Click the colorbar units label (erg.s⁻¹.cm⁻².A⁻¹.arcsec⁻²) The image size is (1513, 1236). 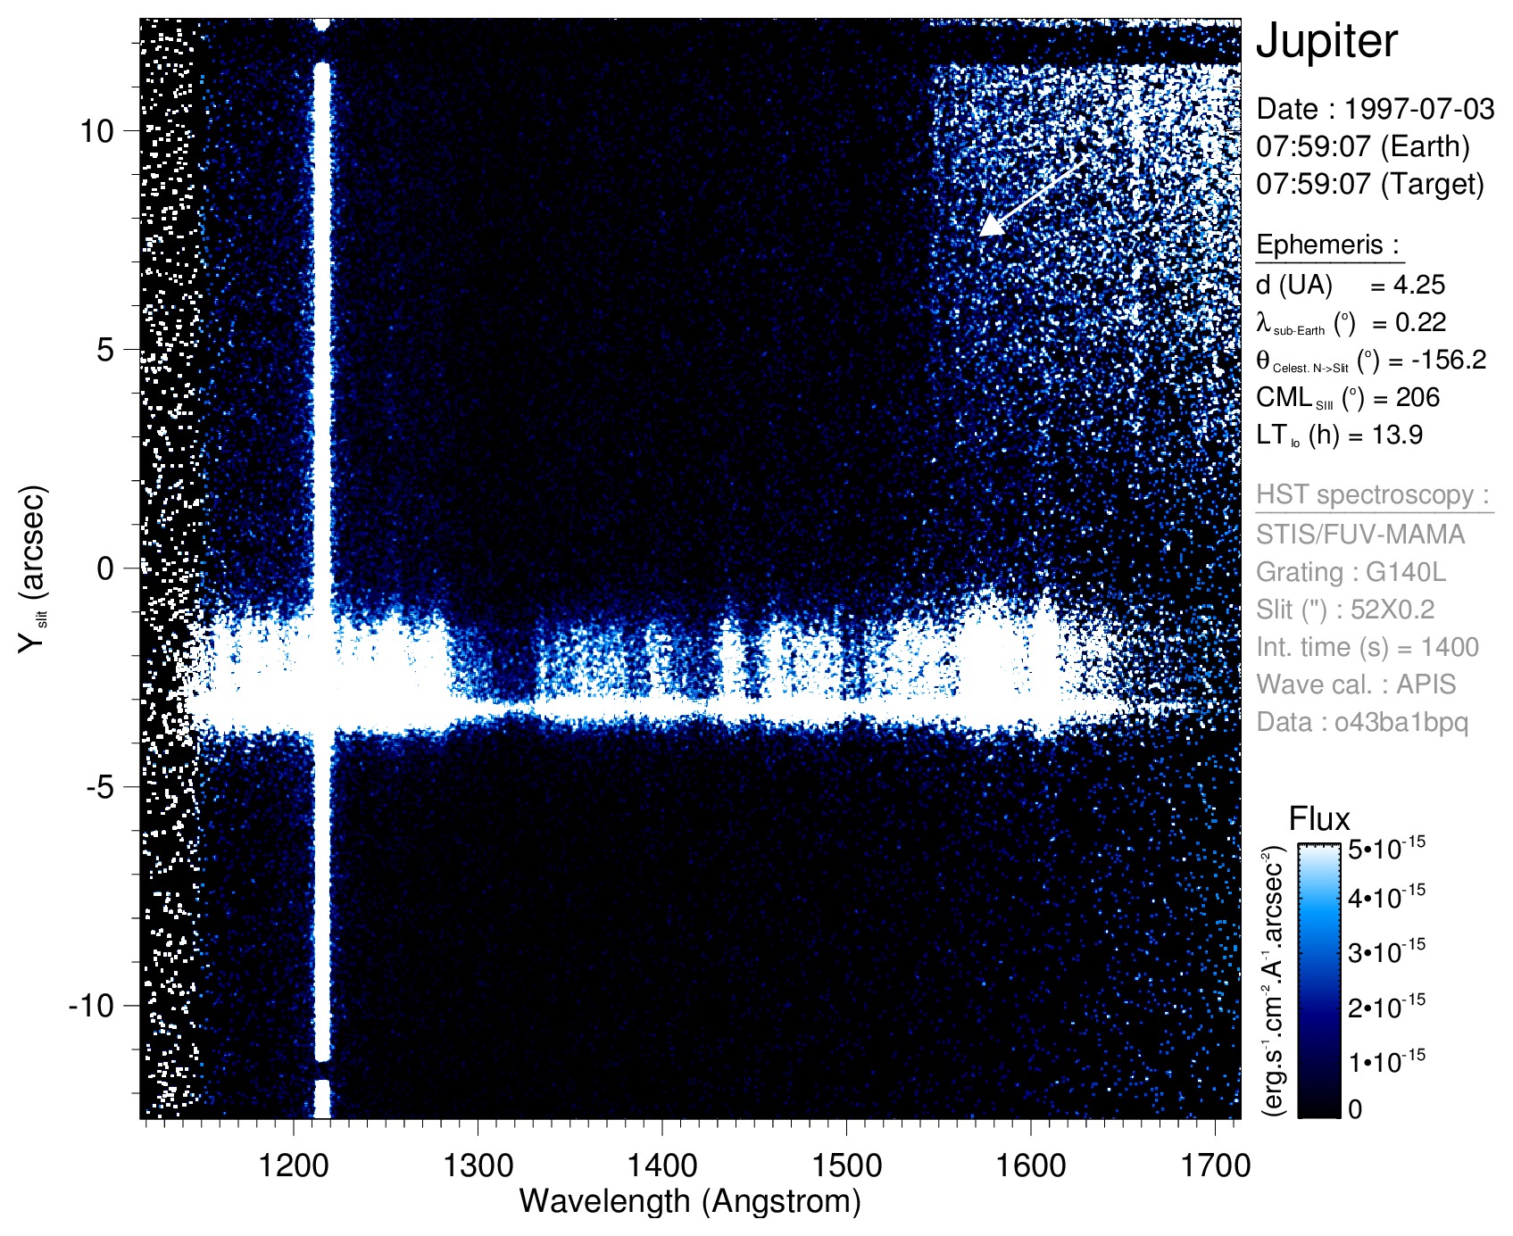1273,980
